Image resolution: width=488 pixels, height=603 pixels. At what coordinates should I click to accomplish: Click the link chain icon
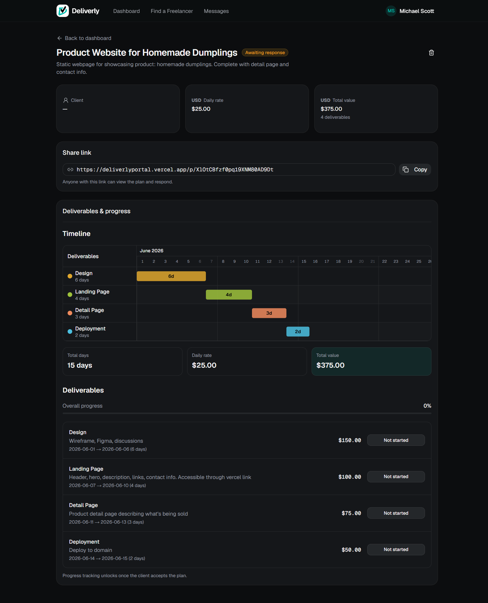click(x=70, y=170)
